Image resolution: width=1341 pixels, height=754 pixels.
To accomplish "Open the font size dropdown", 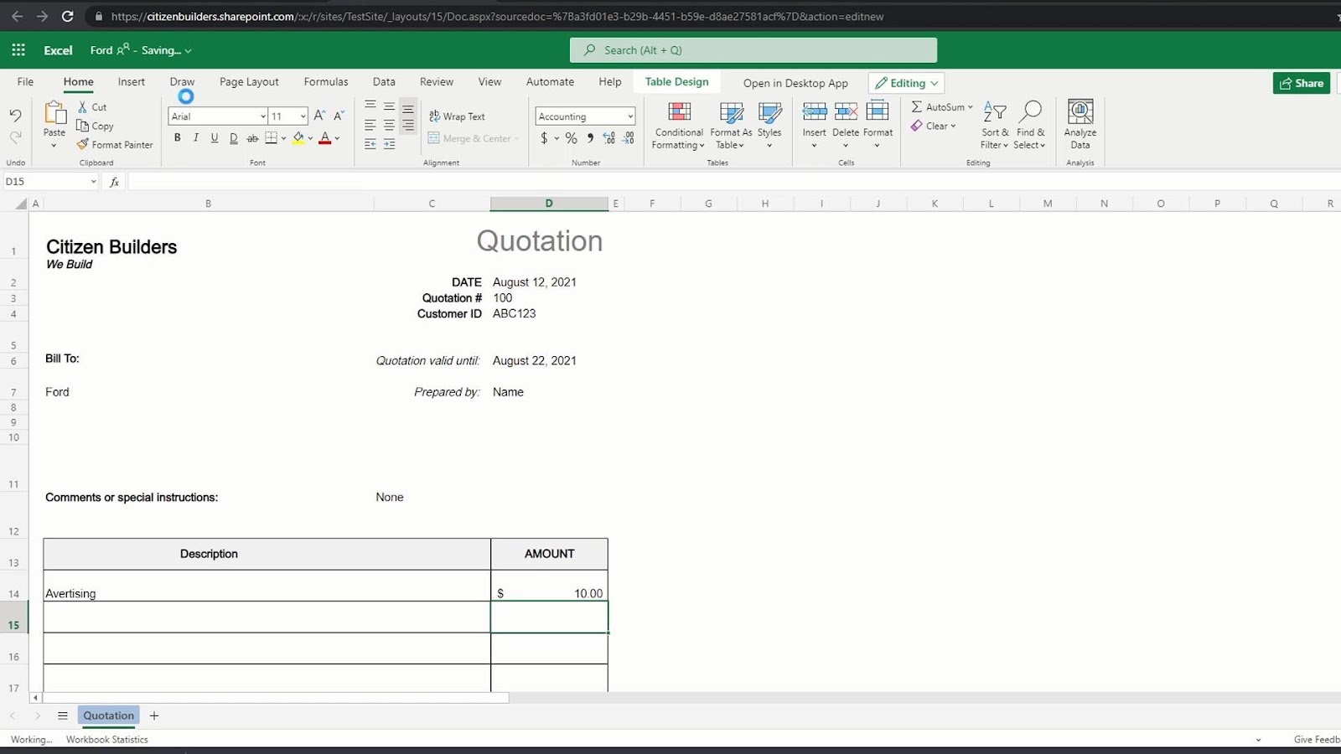I will click(303, 116).
